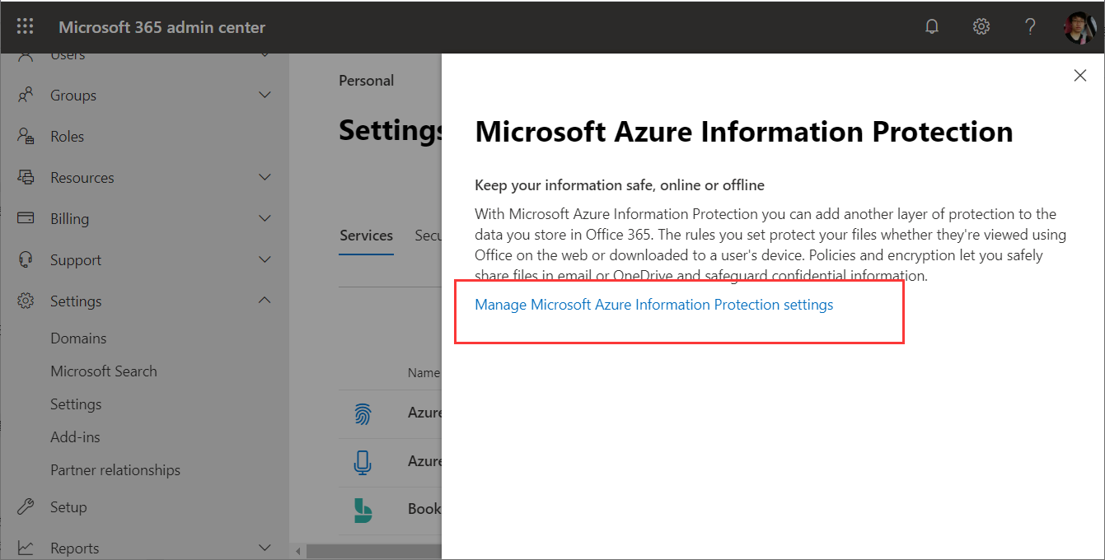Open the app launcher waffle icon

point(26,26)
